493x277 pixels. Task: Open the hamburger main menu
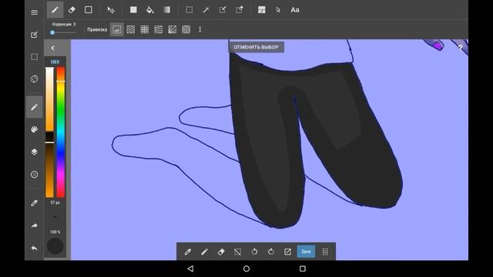pos(34,12)
